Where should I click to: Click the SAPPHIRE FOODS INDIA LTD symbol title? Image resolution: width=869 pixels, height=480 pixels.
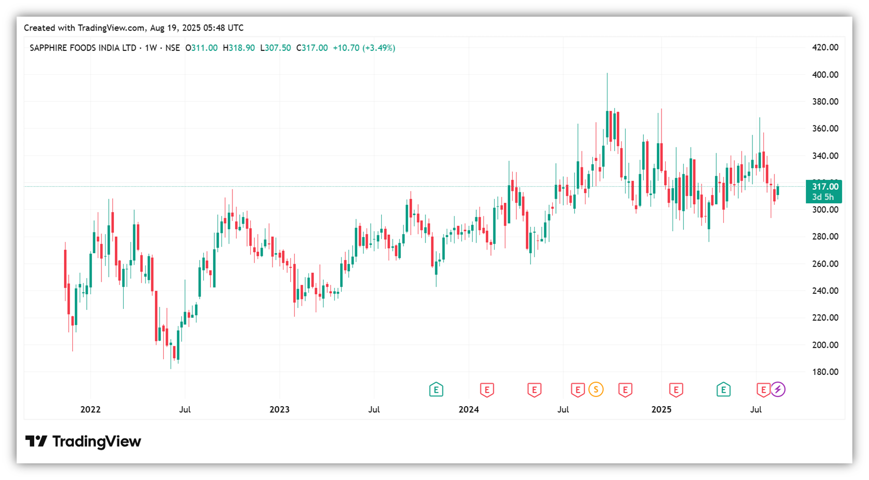83,48
